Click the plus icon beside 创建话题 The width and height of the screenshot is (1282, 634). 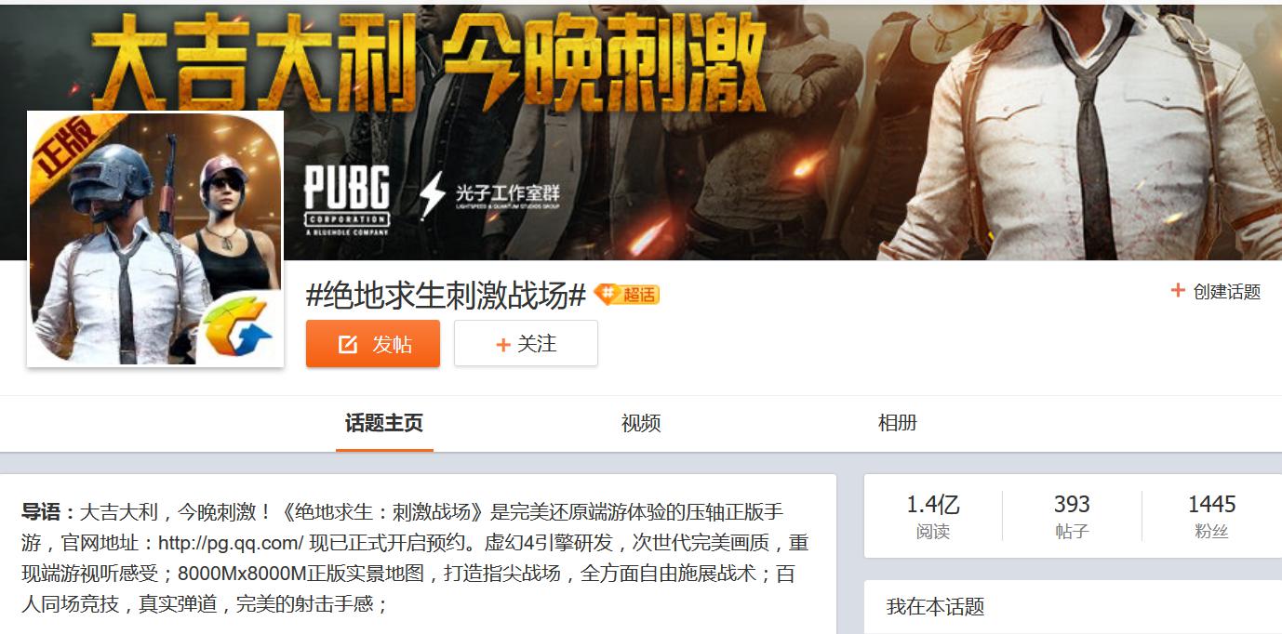[x=1177, y=291]
